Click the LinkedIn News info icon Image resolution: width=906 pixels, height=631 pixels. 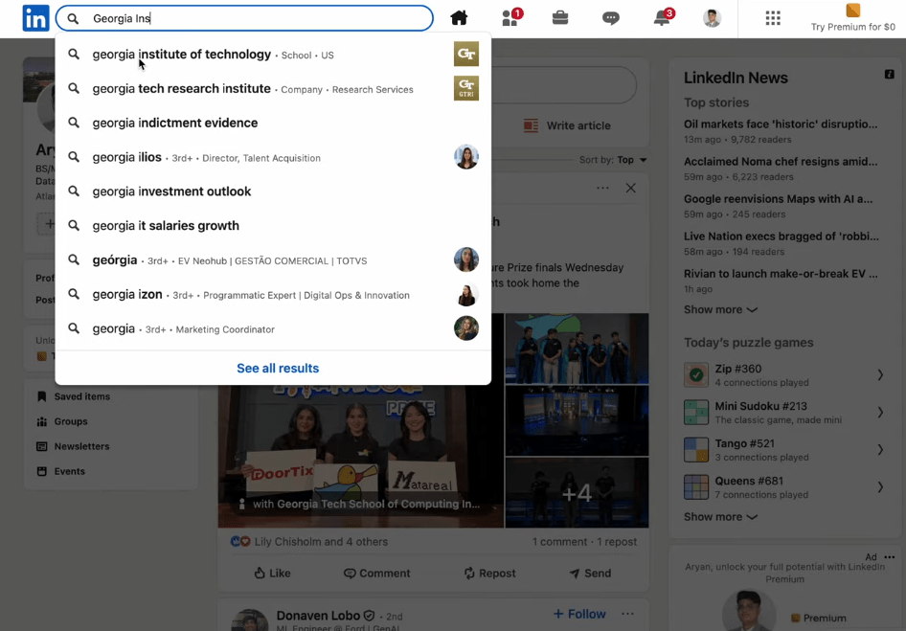pos(890,74)
